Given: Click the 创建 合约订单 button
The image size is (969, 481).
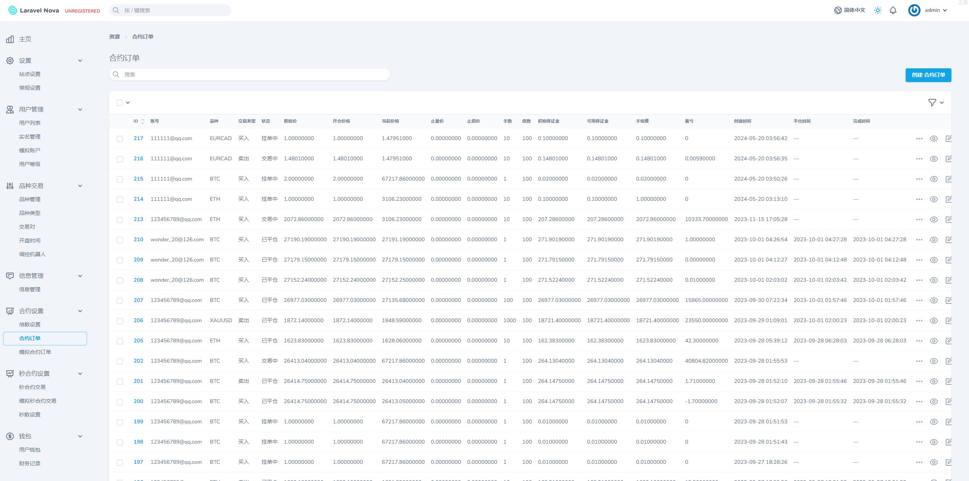Looking at the screenshot, I should tap(928, 75).
